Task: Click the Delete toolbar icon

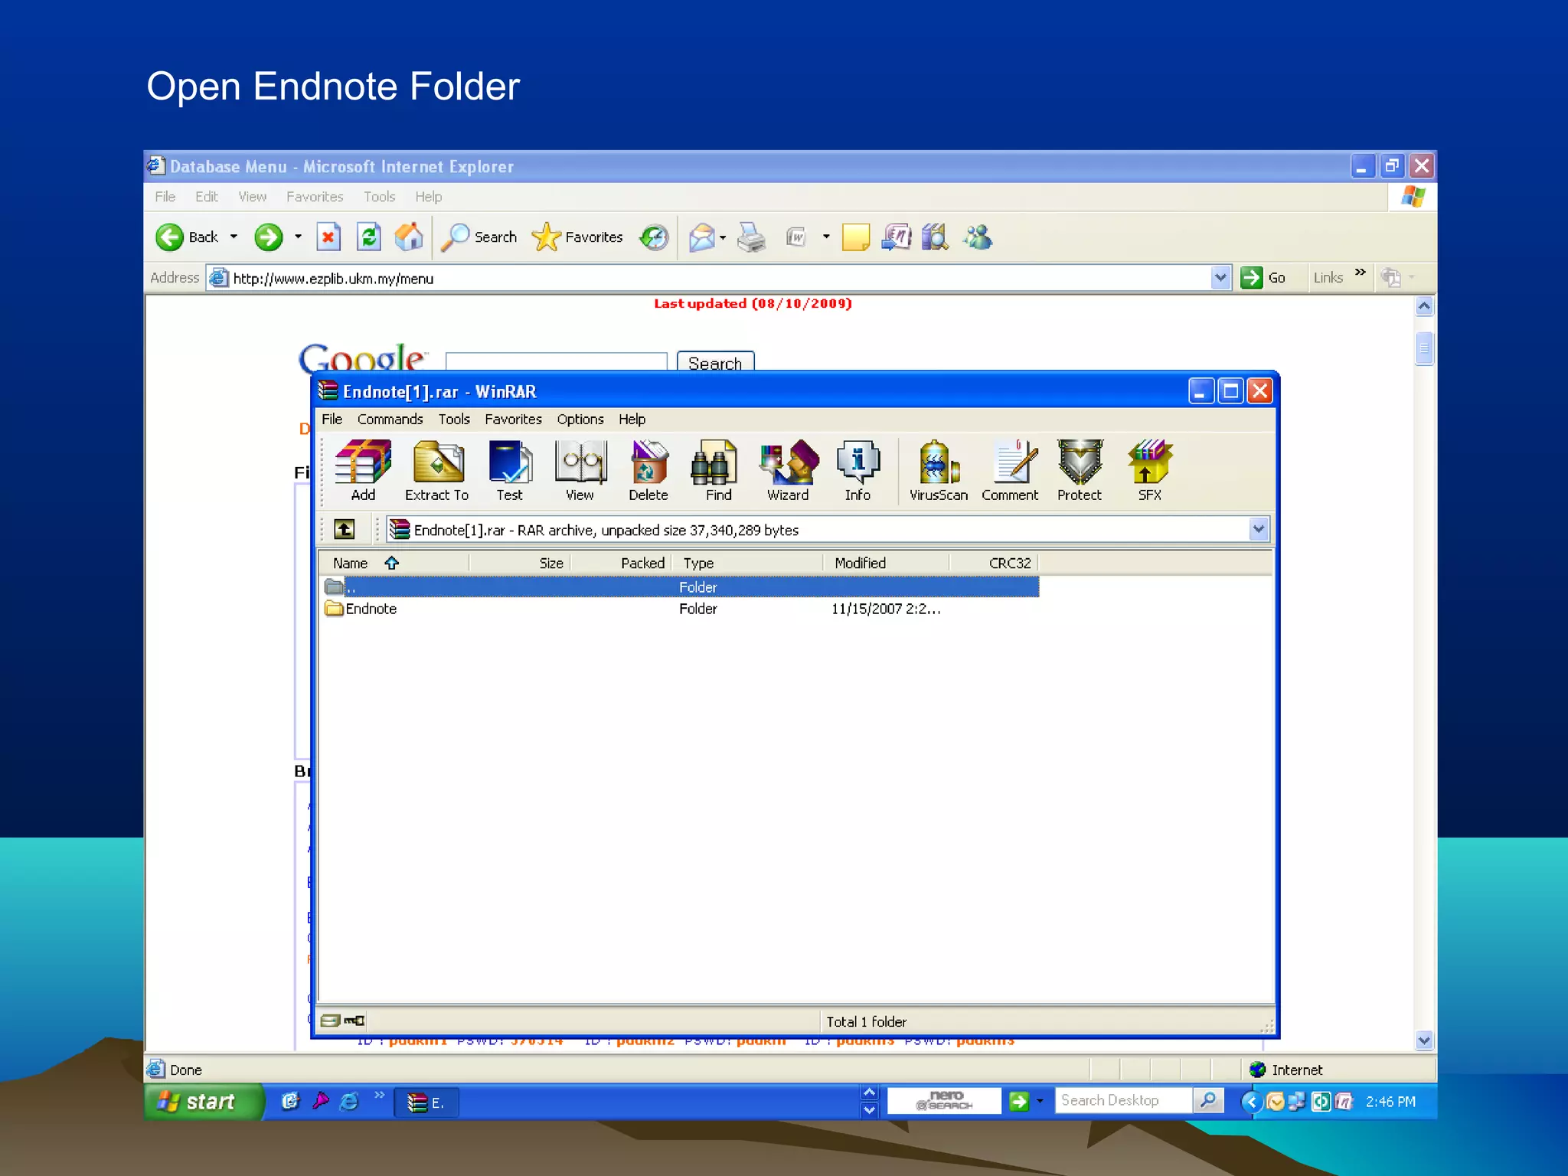Action: (x=648, y=471)
